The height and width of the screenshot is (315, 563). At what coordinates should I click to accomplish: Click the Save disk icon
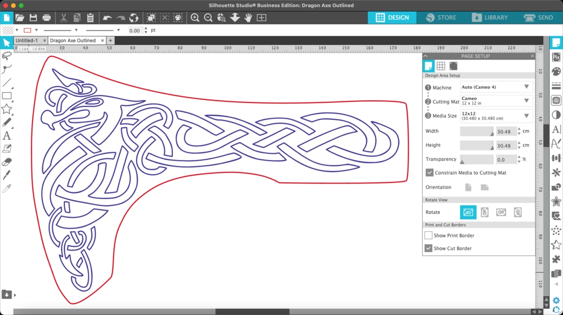(x=33, y=18)
